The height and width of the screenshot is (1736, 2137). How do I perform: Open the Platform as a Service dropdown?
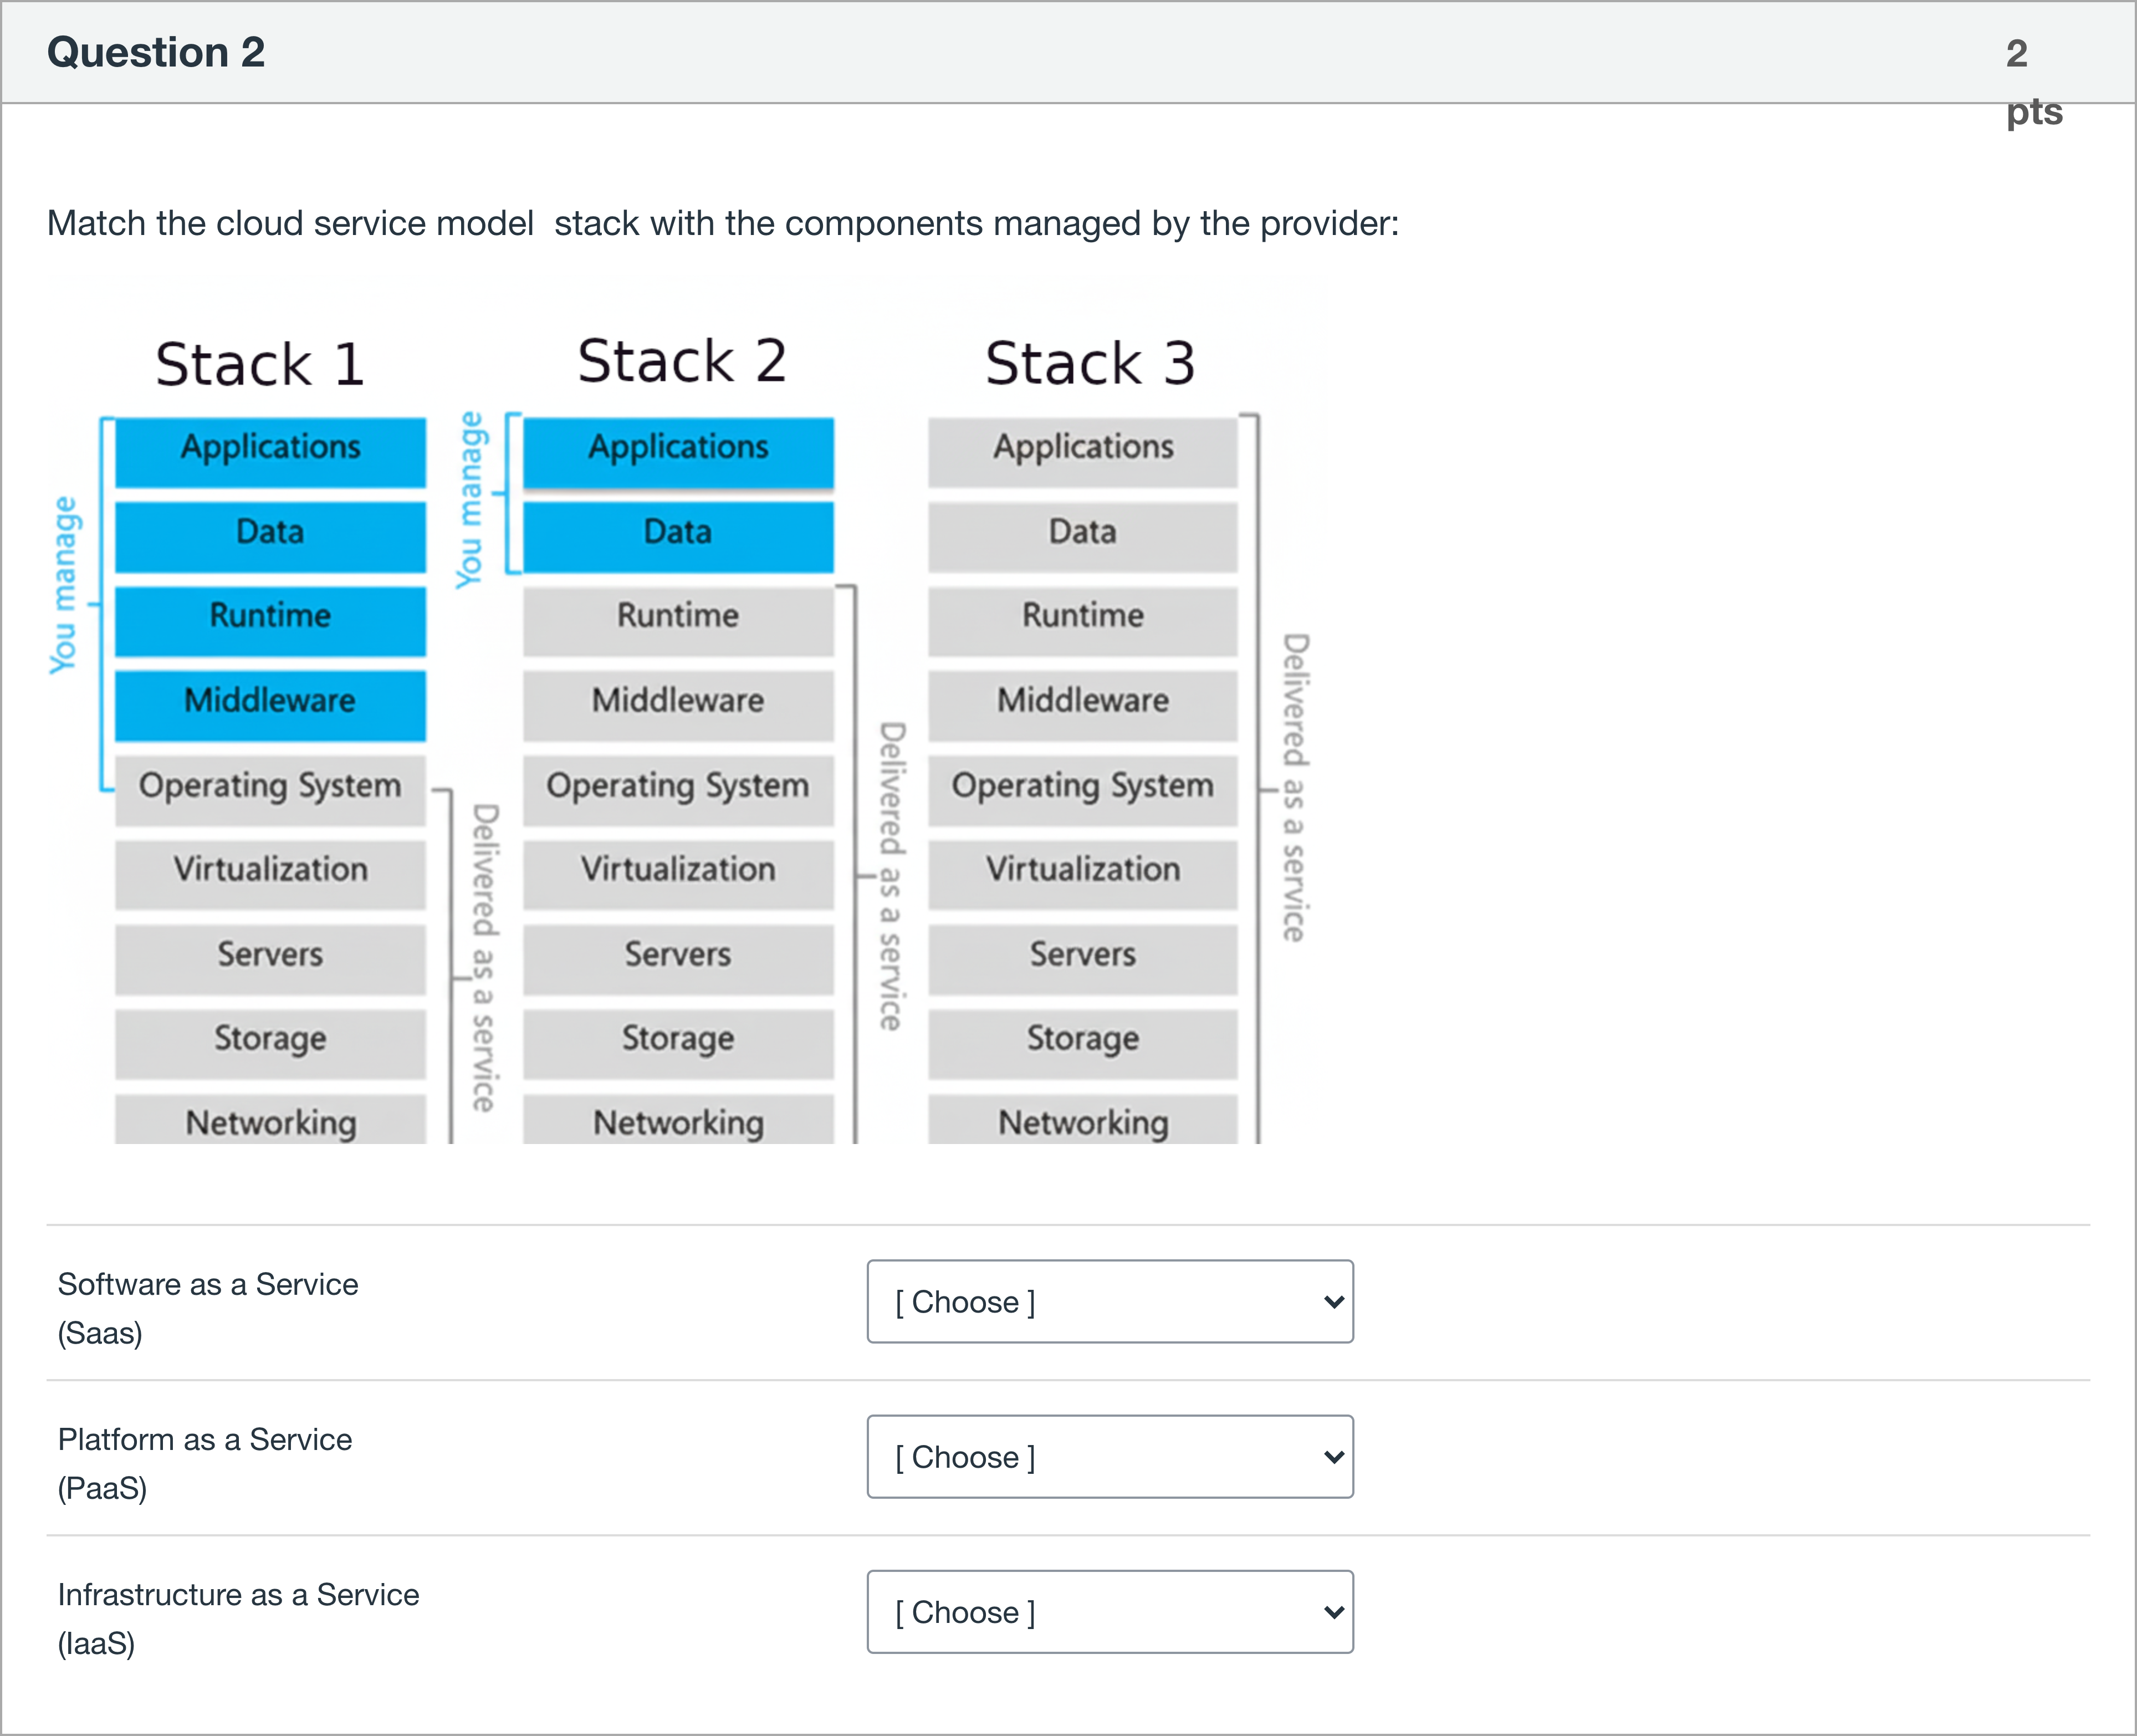click(1109, 1456)
